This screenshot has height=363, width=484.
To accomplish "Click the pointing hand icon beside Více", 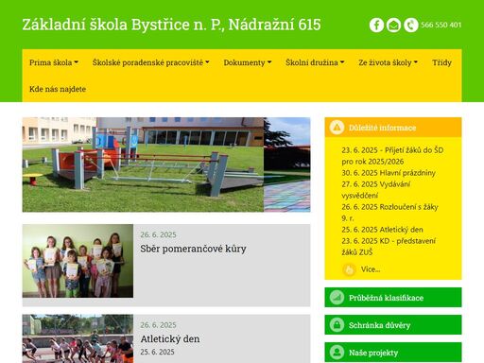I will 349,269.
